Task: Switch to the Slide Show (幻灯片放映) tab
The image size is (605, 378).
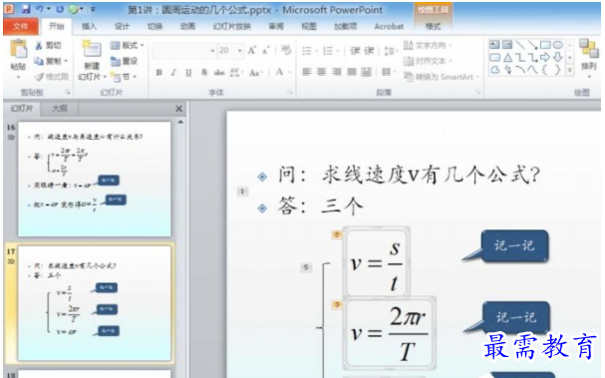Action: 232,26
